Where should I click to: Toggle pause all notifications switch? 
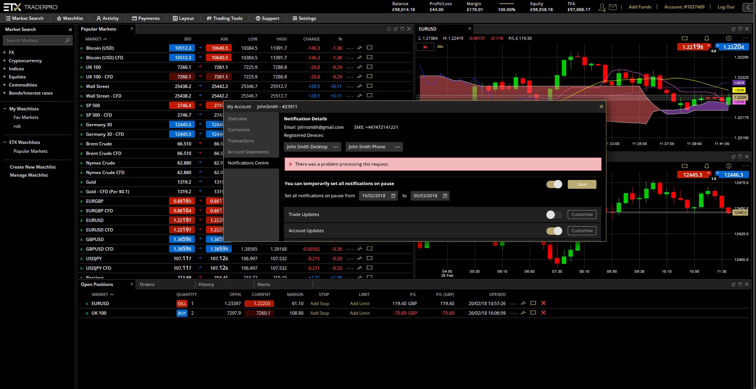[554, 184]
